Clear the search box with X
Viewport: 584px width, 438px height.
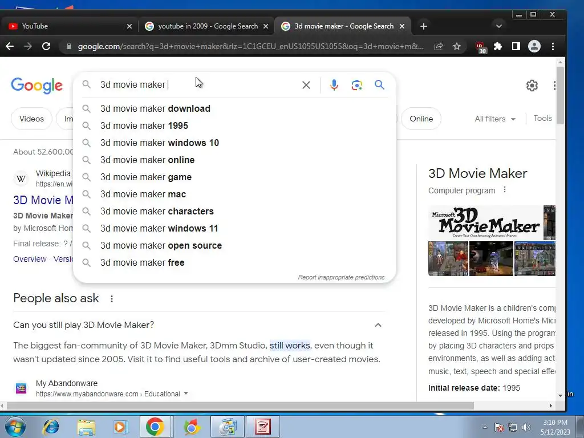click(x=306, y=85)
